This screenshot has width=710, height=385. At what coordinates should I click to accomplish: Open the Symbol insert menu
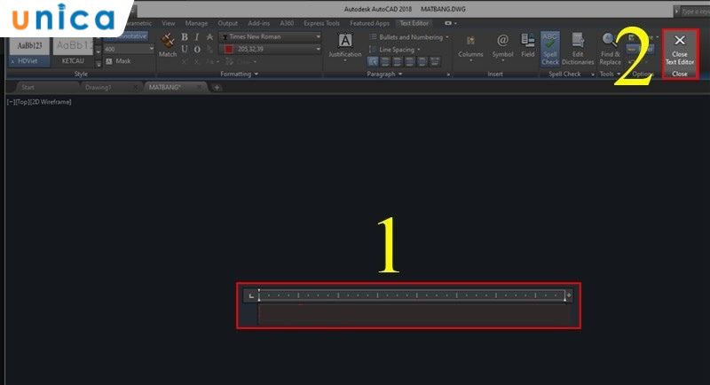point(502,47)
